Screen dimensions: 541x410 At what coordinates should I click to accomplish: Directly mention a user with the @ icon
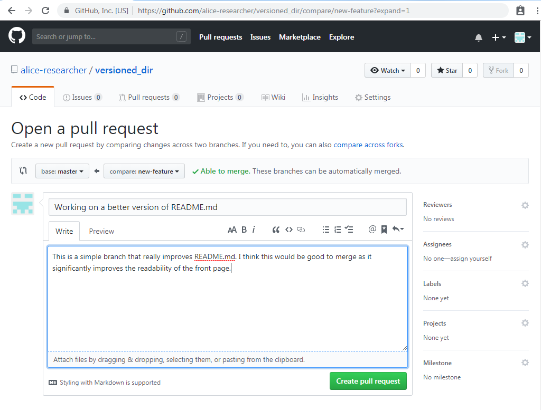(x=372, y=229)
